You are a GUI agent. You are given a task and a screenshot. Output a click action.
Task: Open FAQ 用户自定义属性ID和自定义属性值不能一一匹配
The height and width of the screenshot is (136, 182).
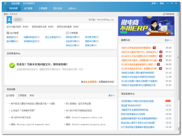coord(33,104)
